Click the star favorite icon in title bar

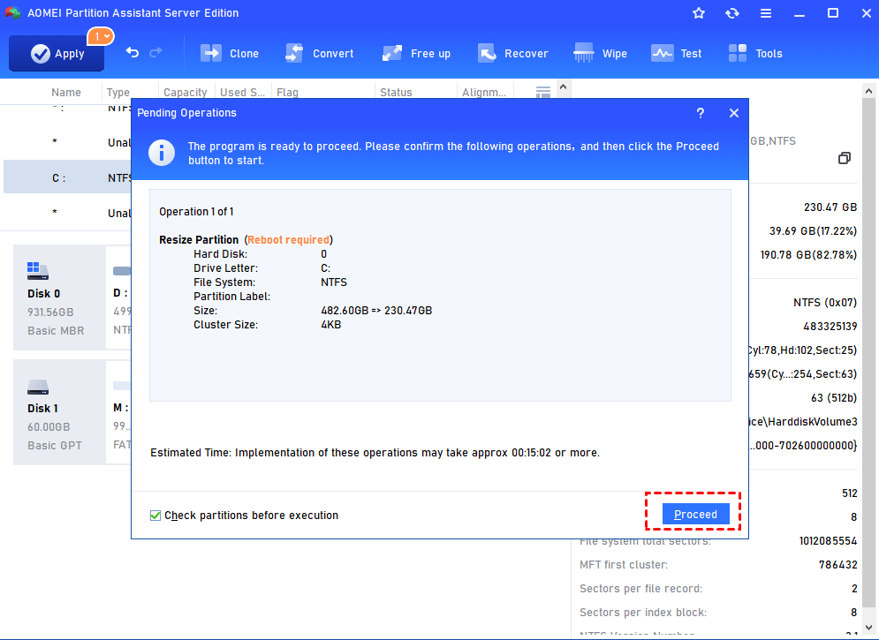point(699,13)
